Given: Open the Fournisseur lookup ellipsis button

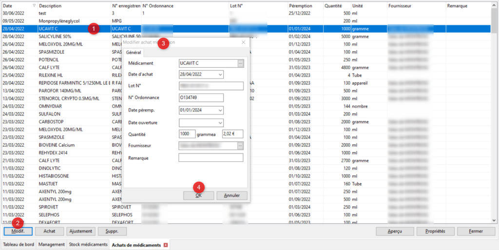Looking at the screenshot, I should tap(240, 145).
